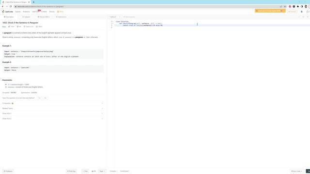Click the problem title text
Viewport: 310px width, 174px height.
point(20,23)
